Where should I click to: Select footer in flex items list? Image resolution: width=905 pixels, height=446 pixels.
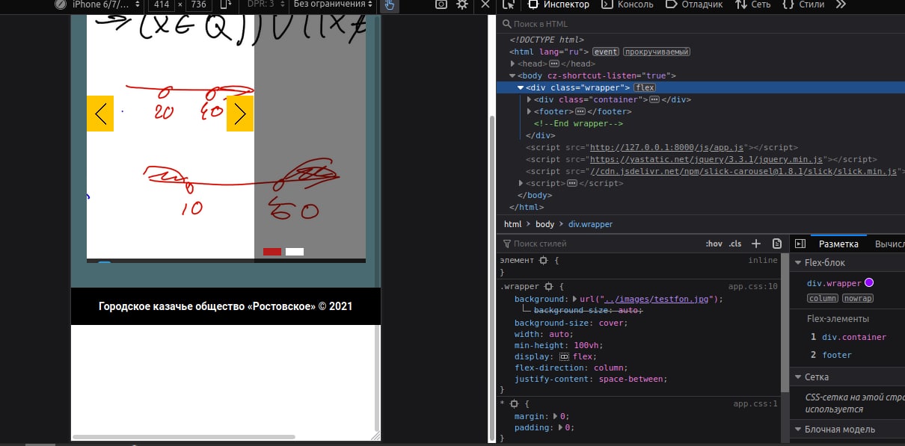point(836,355)
